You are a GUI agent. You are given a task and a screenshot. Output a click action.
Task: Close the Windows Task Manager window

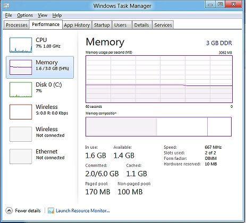(x=234, y=4)
